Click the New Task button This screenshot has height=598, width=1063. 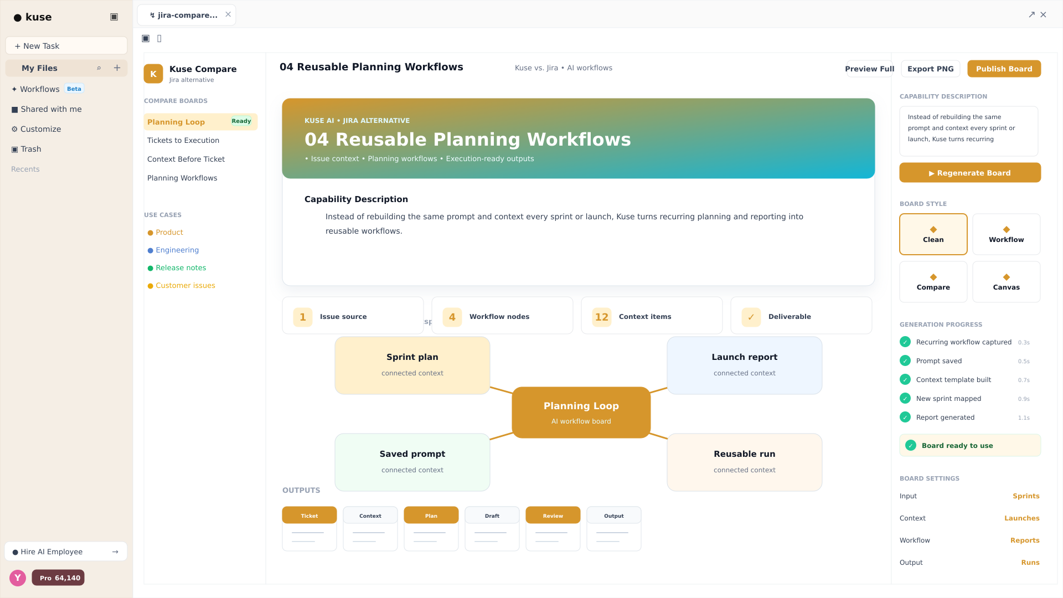[66, 46]
